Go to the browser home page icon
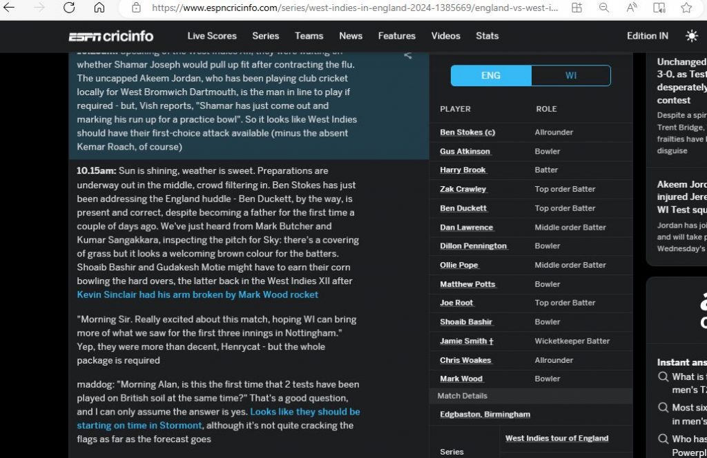 tap(99, 8)
